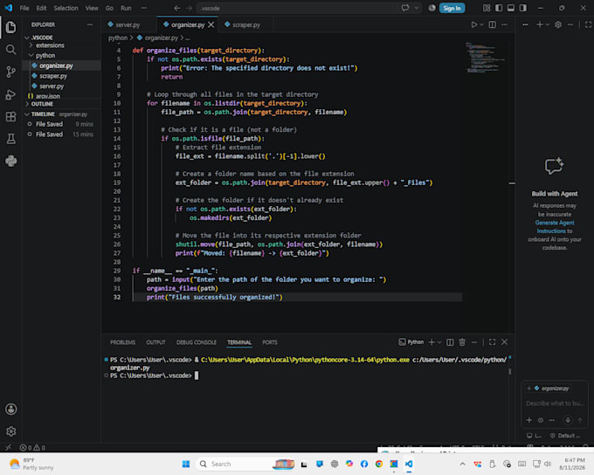Image resolution: width=594 pixels, height=475 pixels.
Task: Open Chrome from the taskbar
Action: click(379, 464)
